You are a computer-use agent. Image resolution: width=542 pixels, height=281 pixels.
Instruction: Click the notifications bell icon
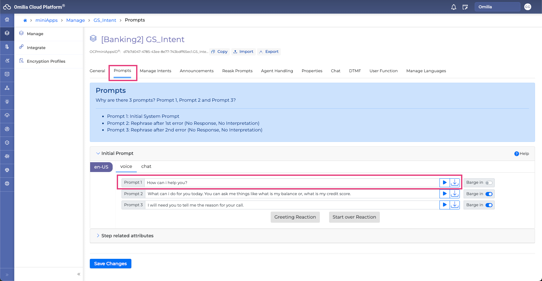[x=453, y=7]
